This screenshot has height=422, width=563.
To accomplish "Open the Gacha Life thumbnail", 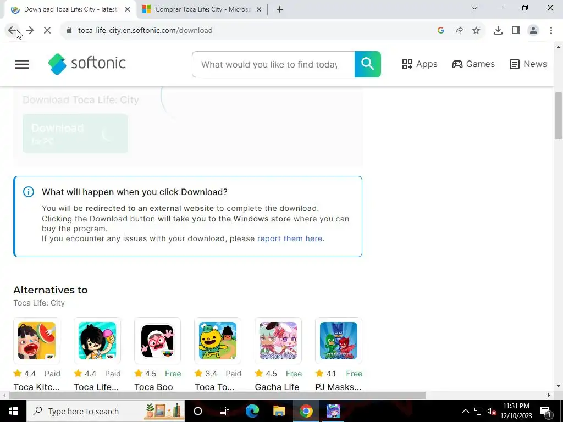I will [278, 341].
